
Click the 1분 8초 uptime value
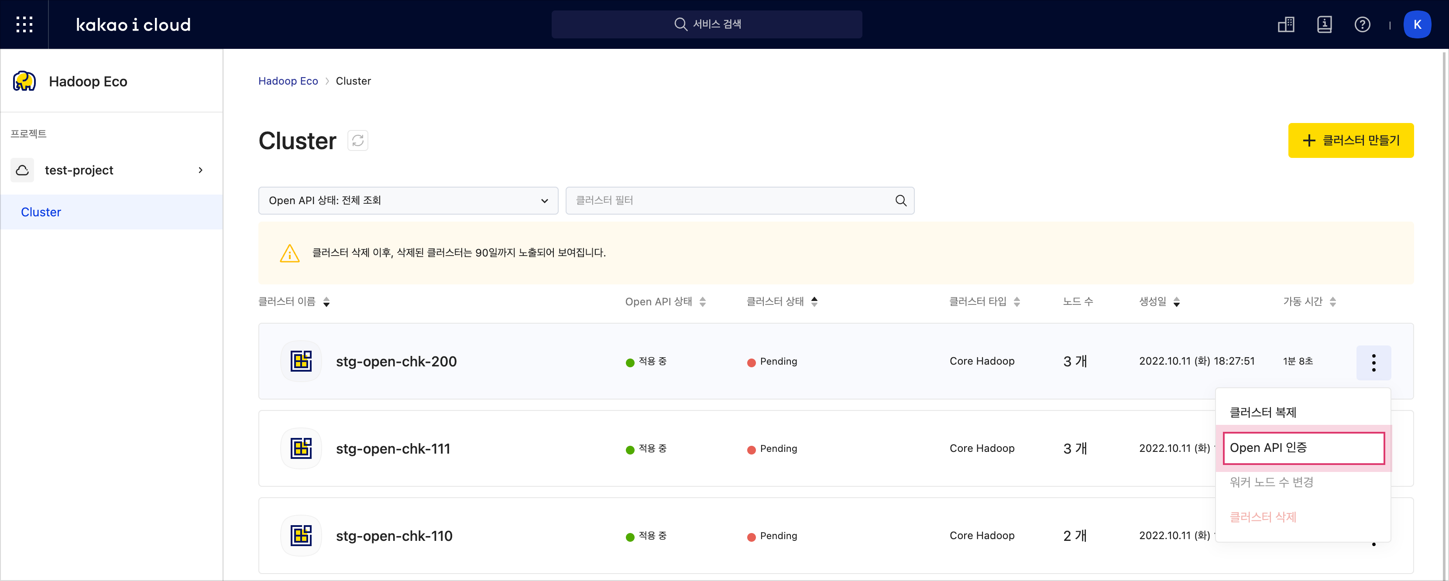point(1298,361)
